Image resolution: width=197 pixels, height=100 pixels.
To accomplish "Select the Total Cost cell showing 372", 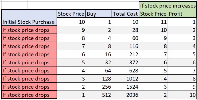I will 125,62.
